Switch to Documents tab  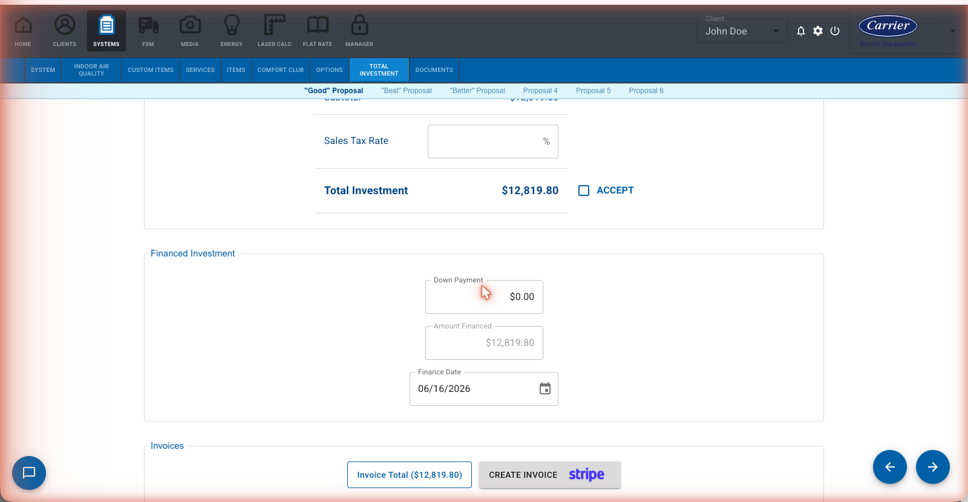(x=434, y=70)
